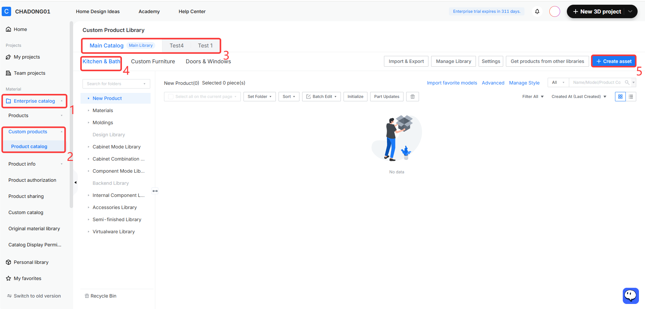The image size is (645, 309).
Task: Expand Cabinet Mode Library folder
Action: tap(89, 147)
